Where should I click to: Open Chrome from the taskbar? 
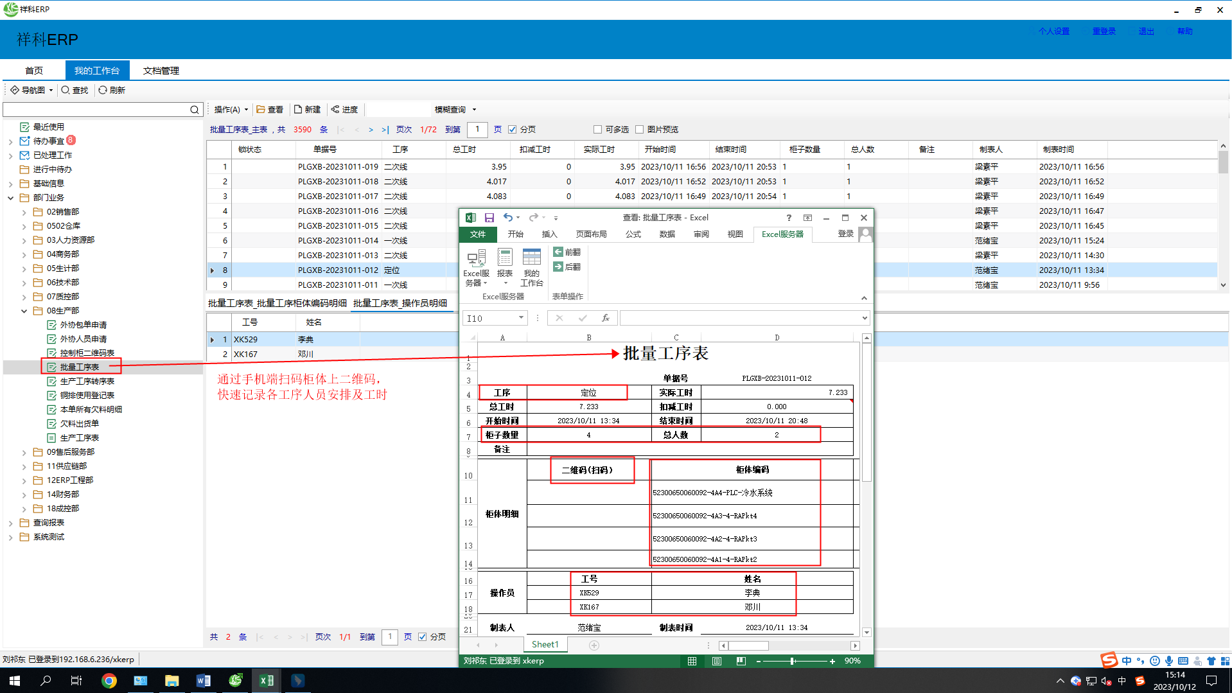(109, 681)
